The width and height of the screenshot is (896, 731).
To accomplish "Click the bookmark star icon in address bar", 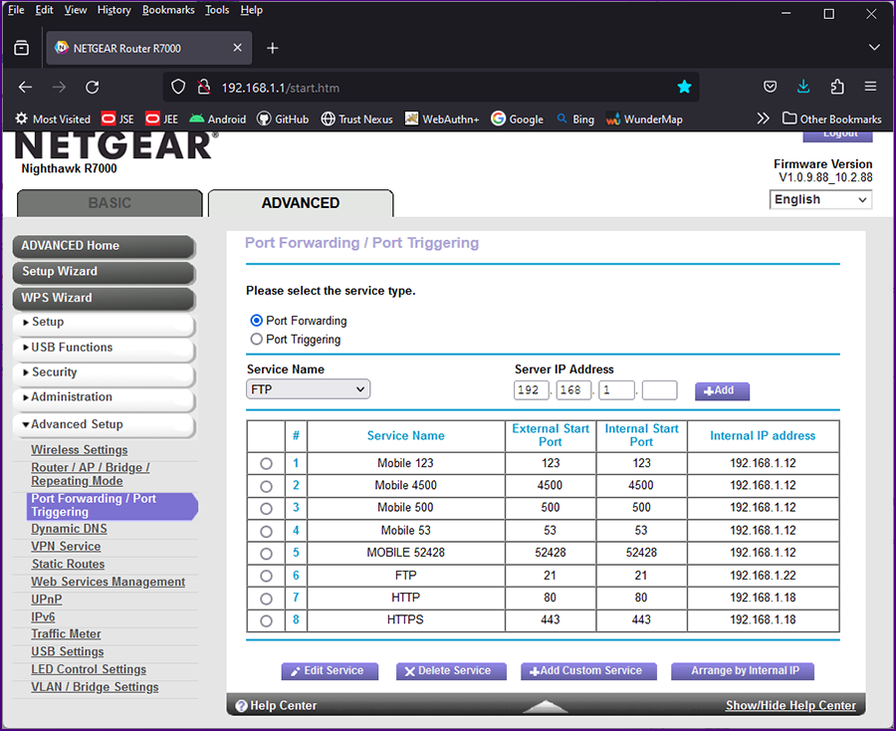I will pos(684,87).
